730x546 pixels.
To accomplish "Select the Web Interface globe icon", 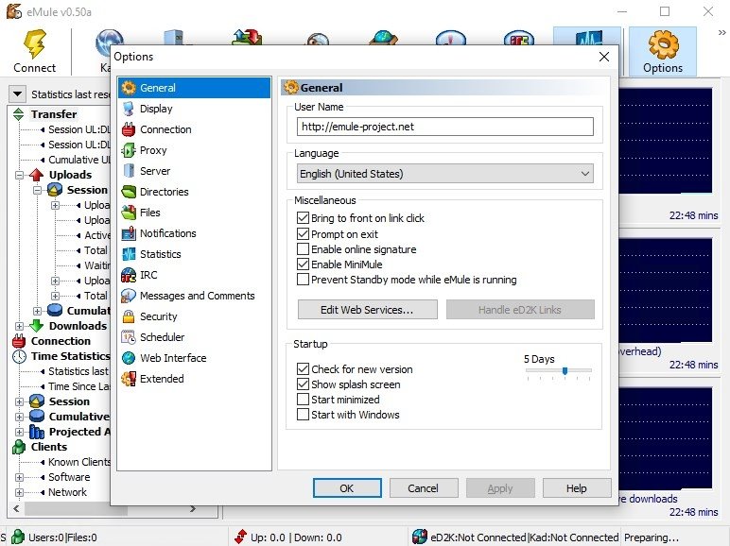I will [129, 358].
